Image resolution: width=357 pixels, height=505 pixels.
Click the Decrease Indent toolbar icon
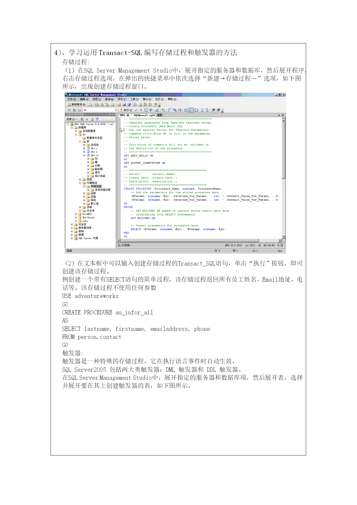click(x=213, y=110)
